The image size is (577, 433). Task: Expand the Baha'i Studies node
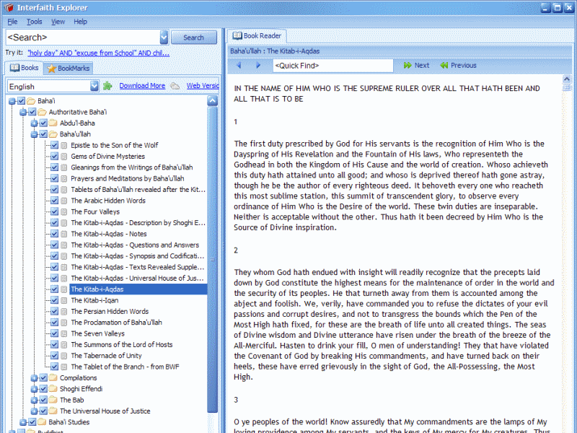pos(23,422)
